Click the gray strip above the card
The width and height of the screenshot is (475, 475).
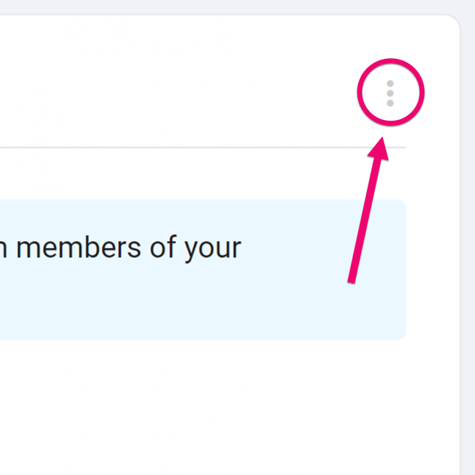click(230, 7)
